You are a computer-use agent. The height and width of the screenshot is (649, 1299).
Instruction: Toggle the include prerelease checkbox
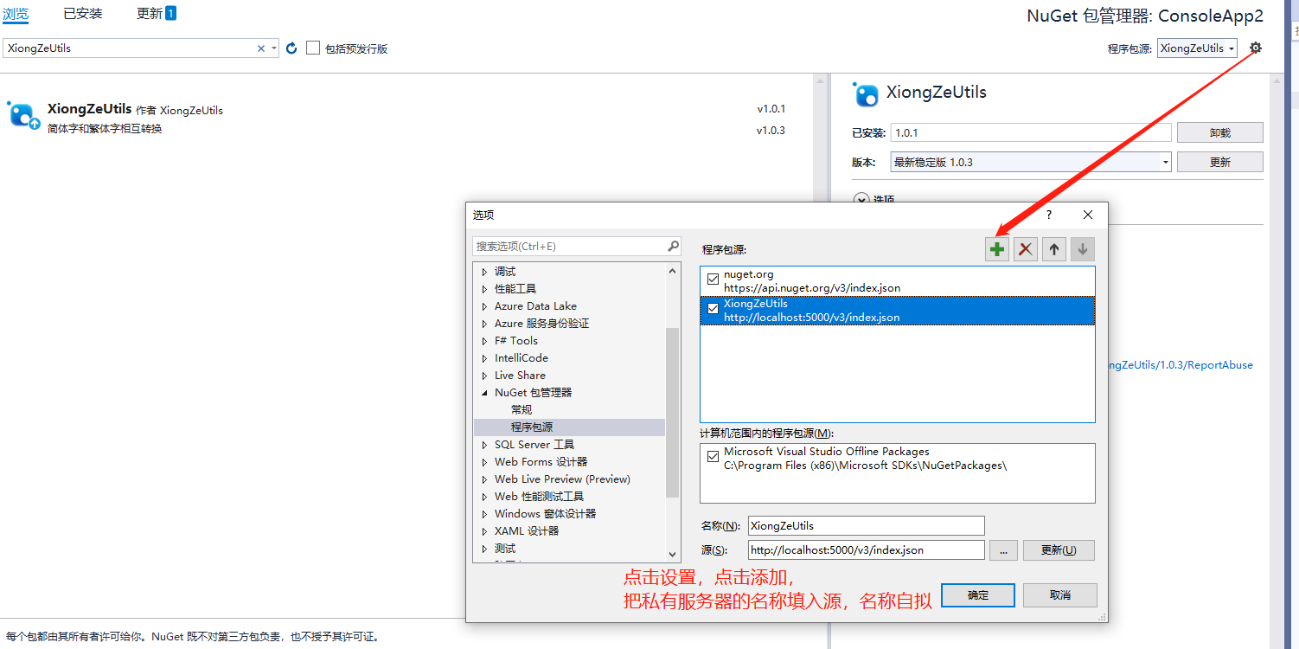pyautogui.click(x=313, y=48)
